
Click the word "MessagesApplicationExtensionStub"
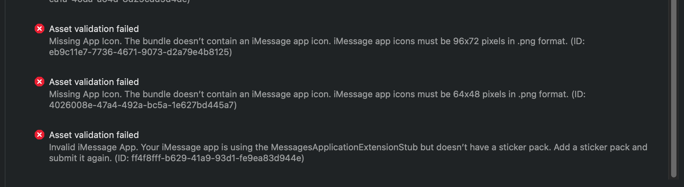point(344,147)
